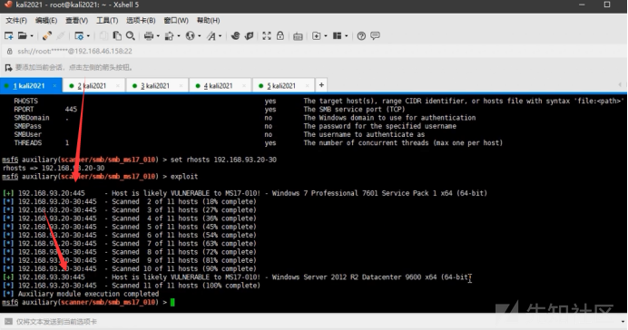Image resolution: width=628 pixels, height=330 pixels.
Task: Expand the Properties dropdown arrow
Action: pyautogui.click(x=88, y=36)
